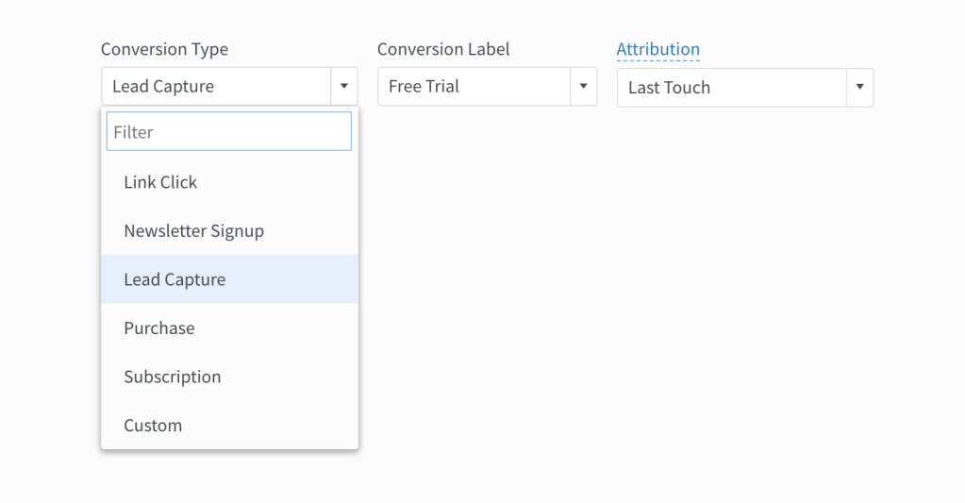This screenshot has height=503, width=965.
Task: Click the Conversion Label dropdown arrow
Action: tap(583, 87)
